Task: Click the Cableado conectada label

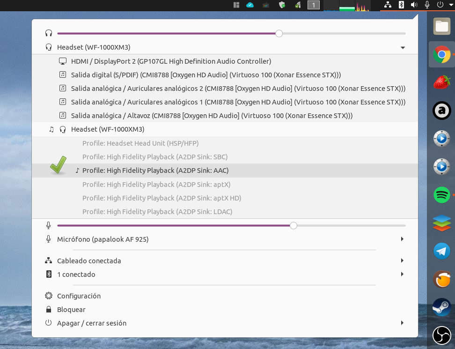Action: point(89,261)
